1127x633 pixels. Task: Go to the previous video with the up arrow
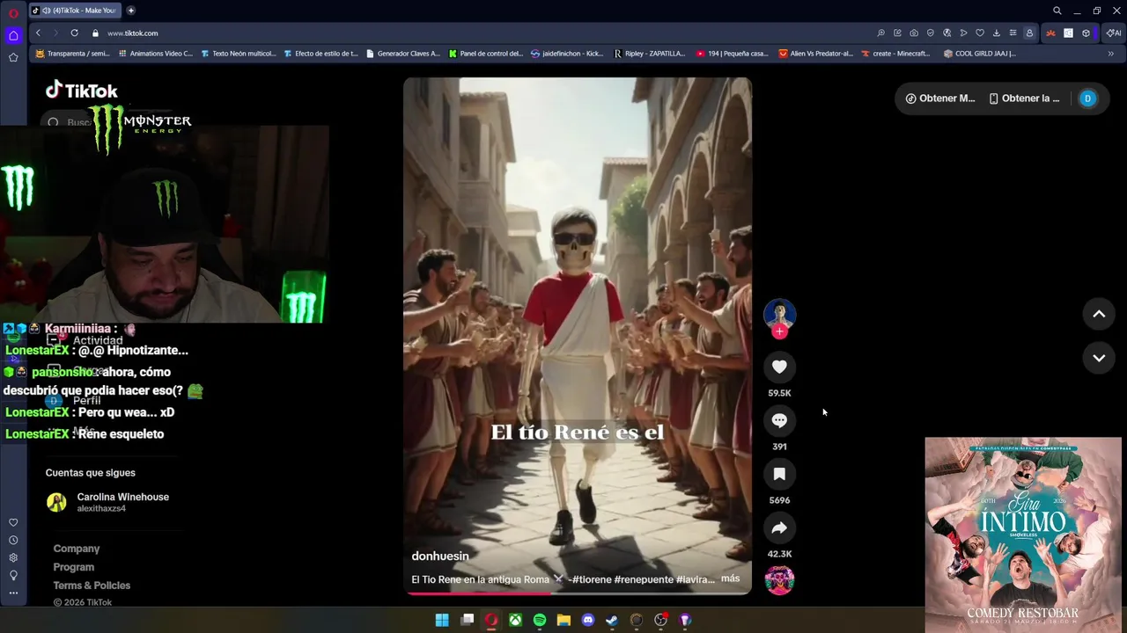pyautogui.click(x=1099, y=314)
